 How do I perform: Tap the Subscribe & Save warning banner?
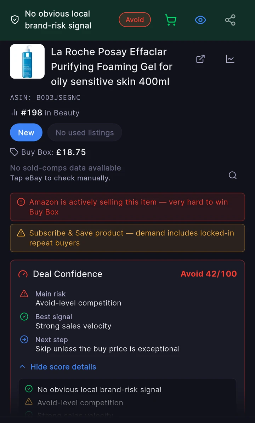pos(127,238)
